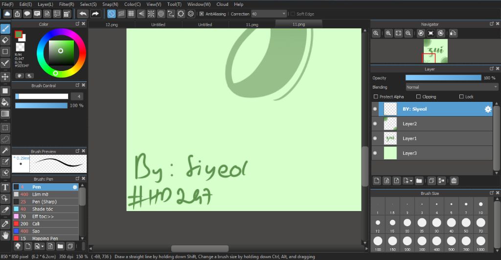This screenshot has height=260, width=501.
Task: Delete layer with trash icon
Action: [x=454, y=181]
